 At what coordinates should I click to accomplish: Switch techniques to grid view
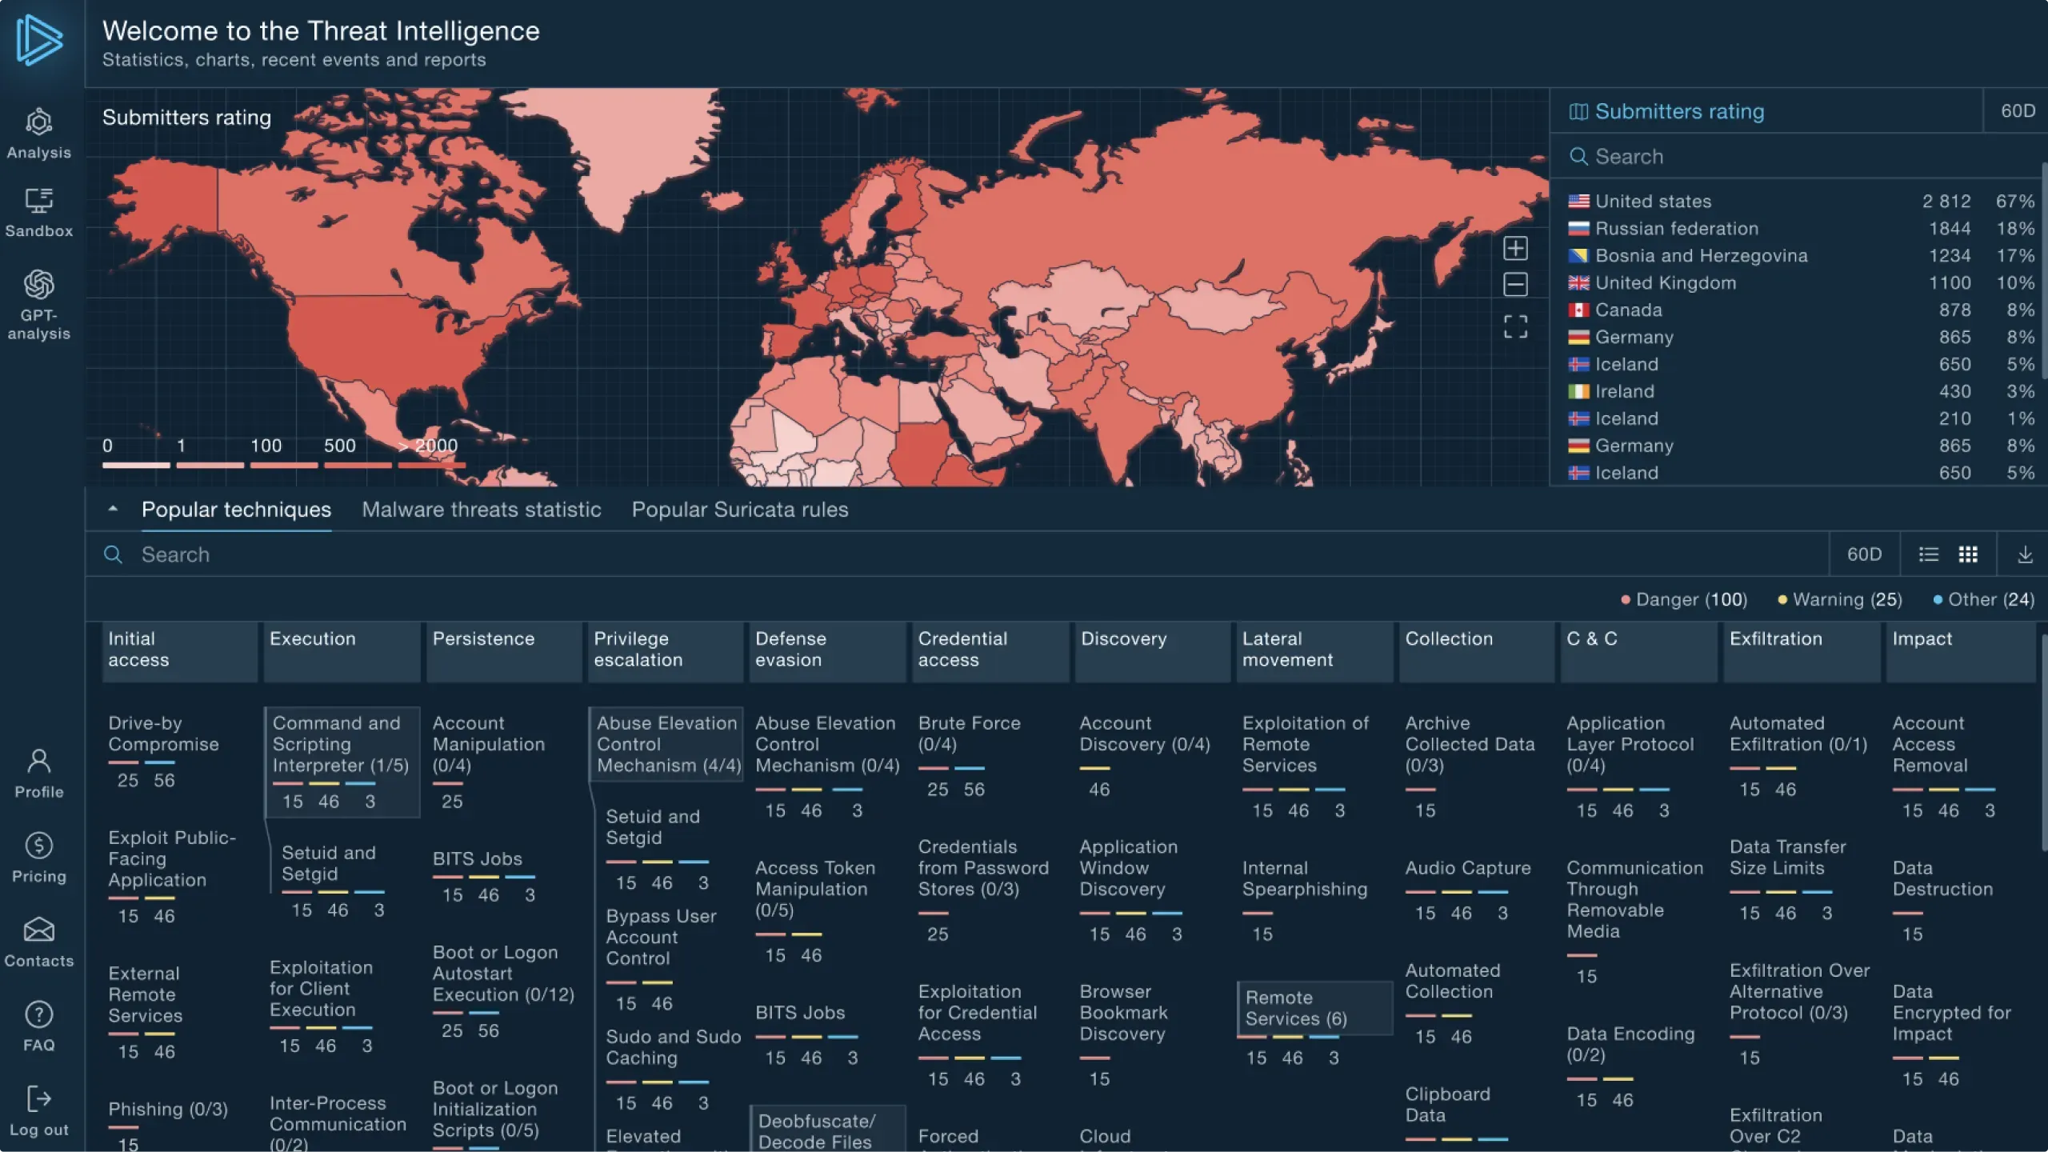(x=1968, y=554)
